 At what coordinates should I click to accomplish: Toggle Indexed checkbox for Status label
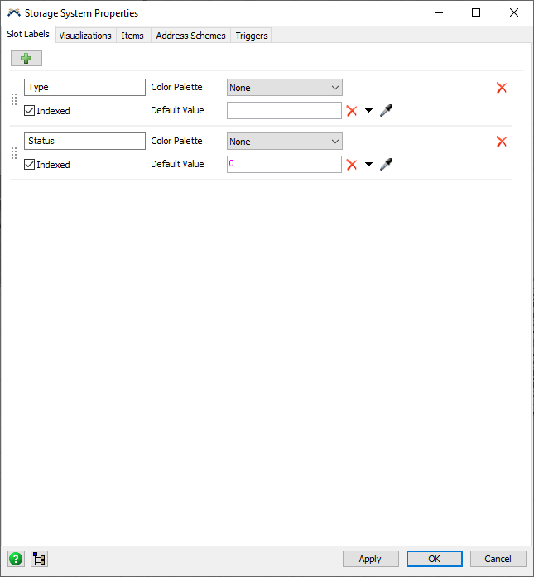pyautogui.click(x=30, y=165)
